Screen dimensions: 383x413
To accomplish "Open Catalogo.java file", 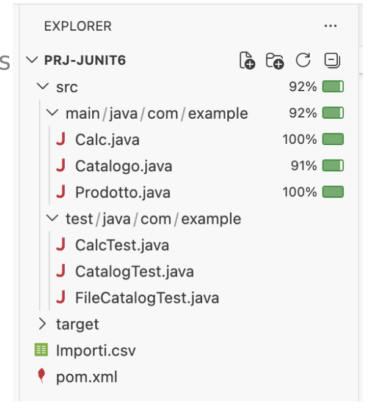I will 123,166.
